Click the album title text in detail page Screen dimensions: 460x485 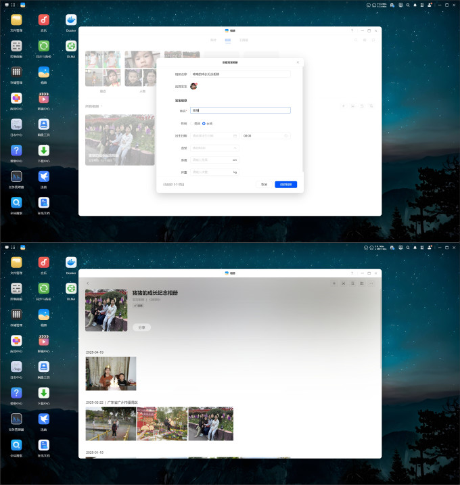coord(156,293)
